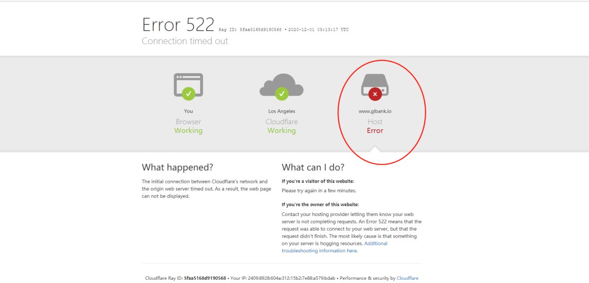The height and width of the screenshot is (283, 589).
Task: Click the What can I do? heading
Action: point(313,167)
